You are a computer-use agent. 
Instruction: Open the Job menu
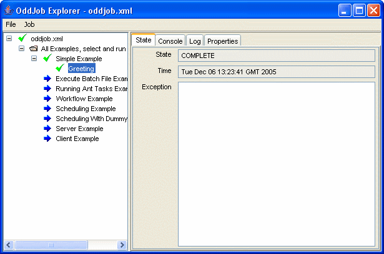29,24
